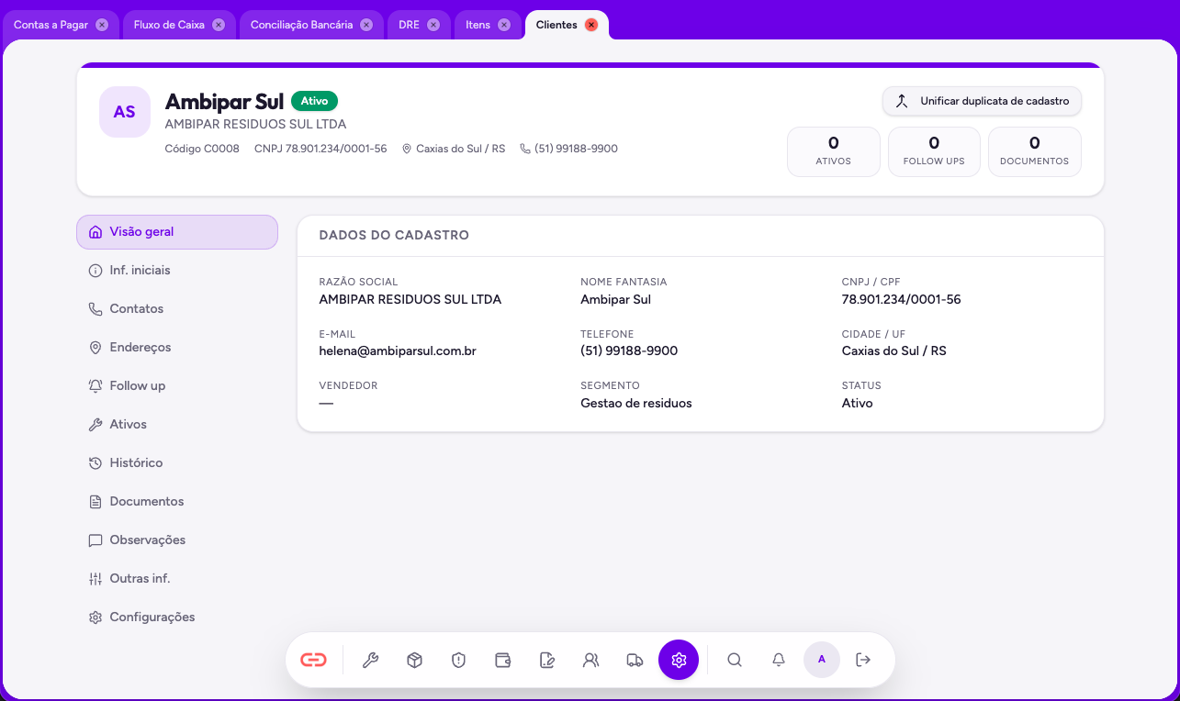Click the red link logo in the dock
Image resolution: width=1180 pixels, height=701 pixels.
pos(313,660)
